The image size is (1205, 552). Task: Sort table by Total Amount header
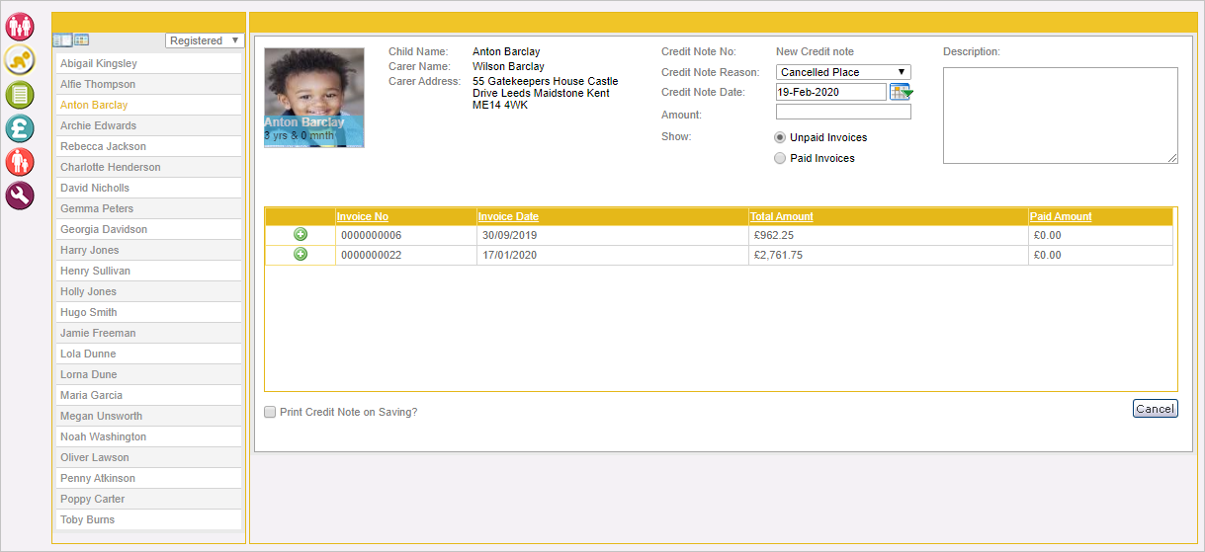tap(782, 216)
